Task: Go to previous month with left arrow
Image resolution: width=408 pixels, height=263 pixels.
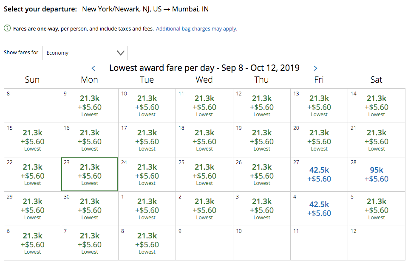Action: 93,68
